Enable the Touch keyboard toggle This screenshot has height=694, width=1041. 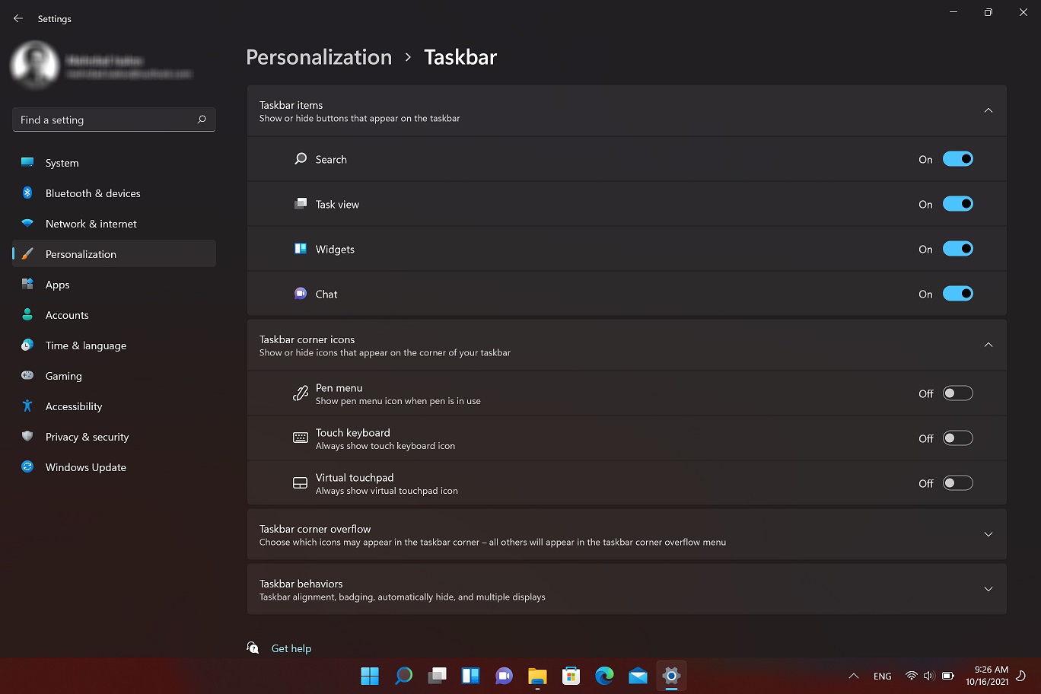tap(957, 438)
